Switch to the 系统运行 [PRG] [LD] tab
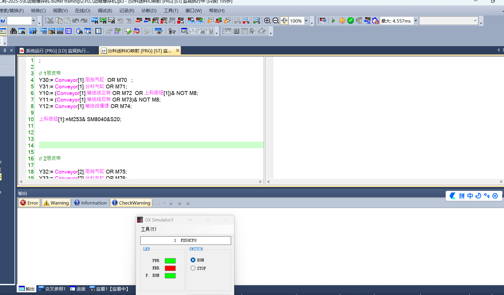Image resolution: width=504 pixels, height=295 pixels. (57, 51)
